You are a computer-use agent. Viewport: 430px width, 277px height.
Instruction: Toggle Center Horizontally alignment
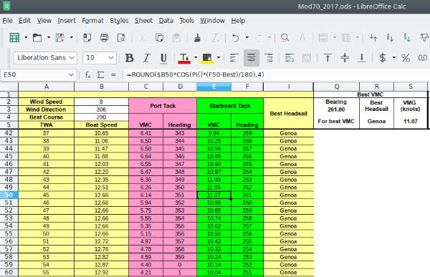click(252, 58)
